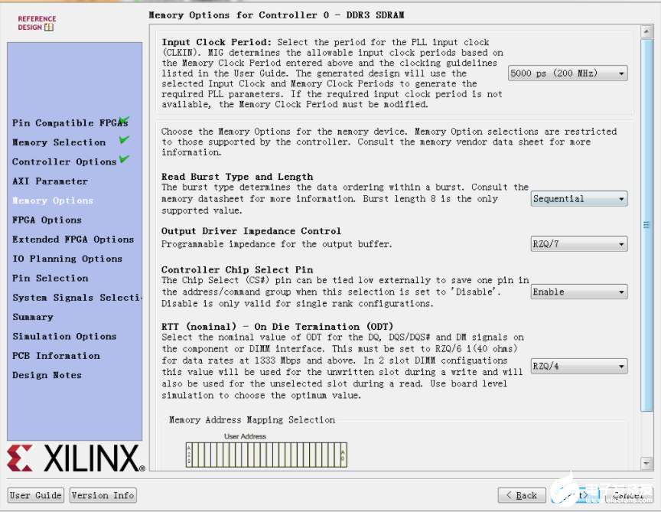Click the vertical scrollbar thumb
The image size is (661, 512).
646,225
